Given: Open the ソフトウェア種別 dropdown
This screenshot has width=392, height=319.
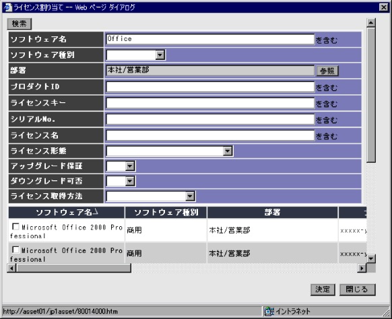Looking at the screenshot, I should pos(160,55).
